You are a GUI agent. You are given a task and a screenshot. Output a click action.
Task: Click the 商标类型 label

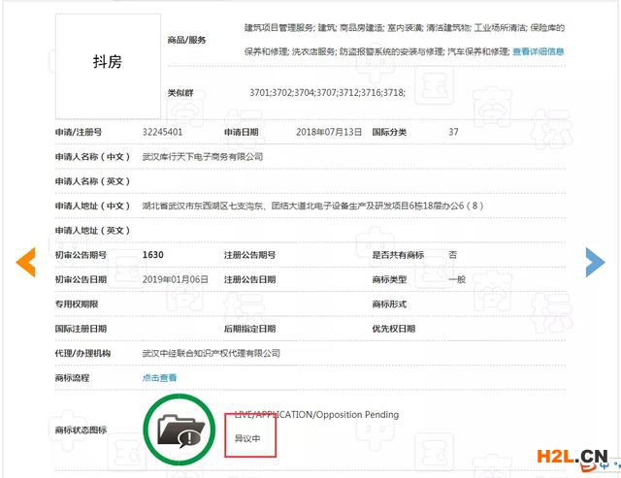point(389,279)
